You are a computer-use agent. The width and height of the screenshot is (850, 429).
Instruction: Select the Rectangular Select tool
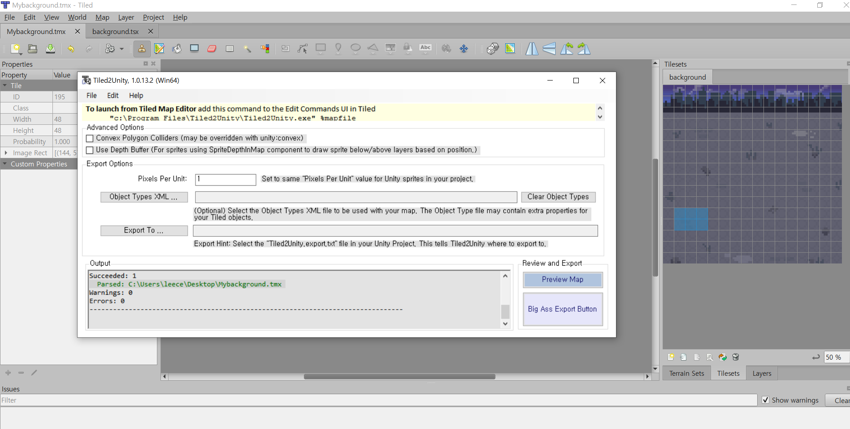click(230, 49)
